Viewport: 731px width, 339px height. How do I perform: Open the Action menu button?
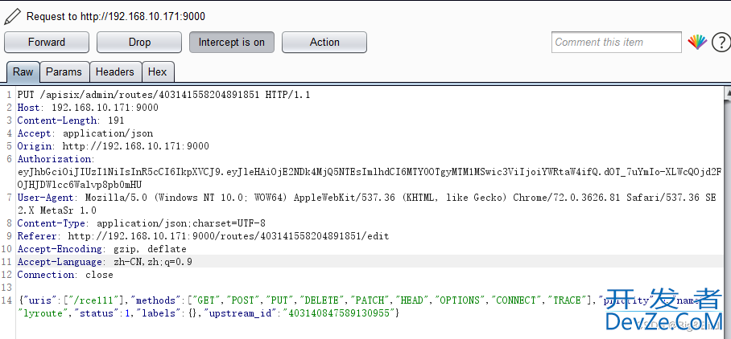pos(324,43)
